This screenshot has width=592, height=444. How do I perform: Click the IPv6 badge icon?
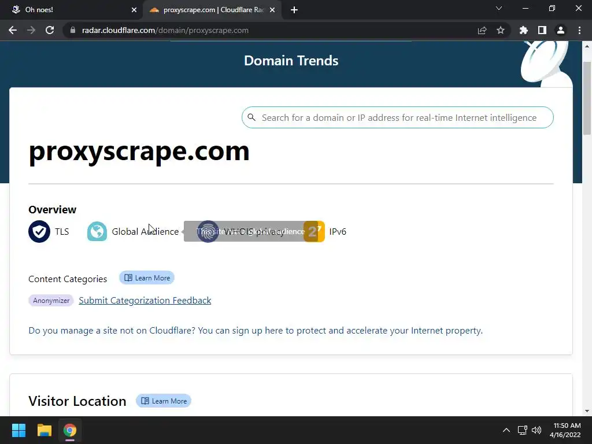coord(314,231)
